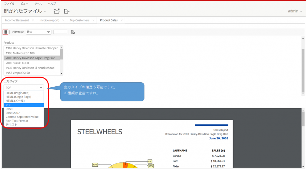The image size is (306, 169).
Task: Click Product list scroll down arrow
Action: pos(62,74)
